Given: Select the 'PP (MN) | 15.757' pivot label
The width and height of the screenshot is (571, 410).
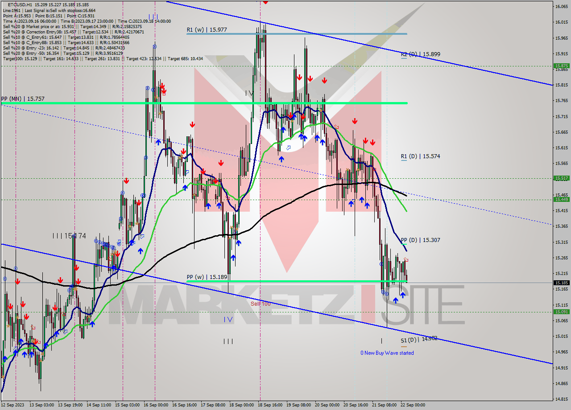Looking at the screenshot, I should coord(22,98).
